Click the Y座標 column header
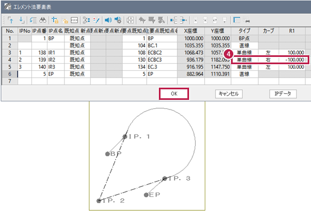311x211 pixels. coord(218,31)
